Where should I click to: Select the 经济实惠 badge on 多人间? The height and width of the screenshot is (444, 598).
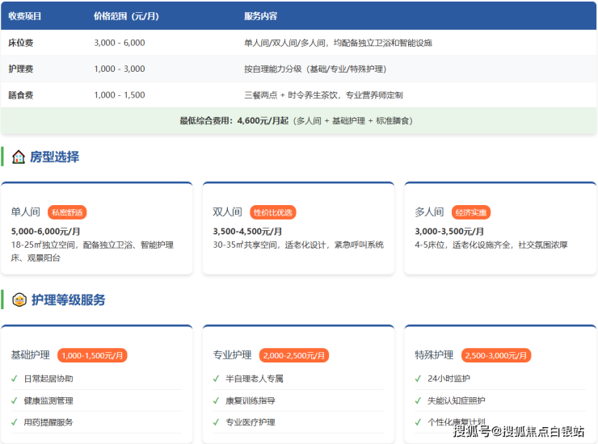pos(471,212)
